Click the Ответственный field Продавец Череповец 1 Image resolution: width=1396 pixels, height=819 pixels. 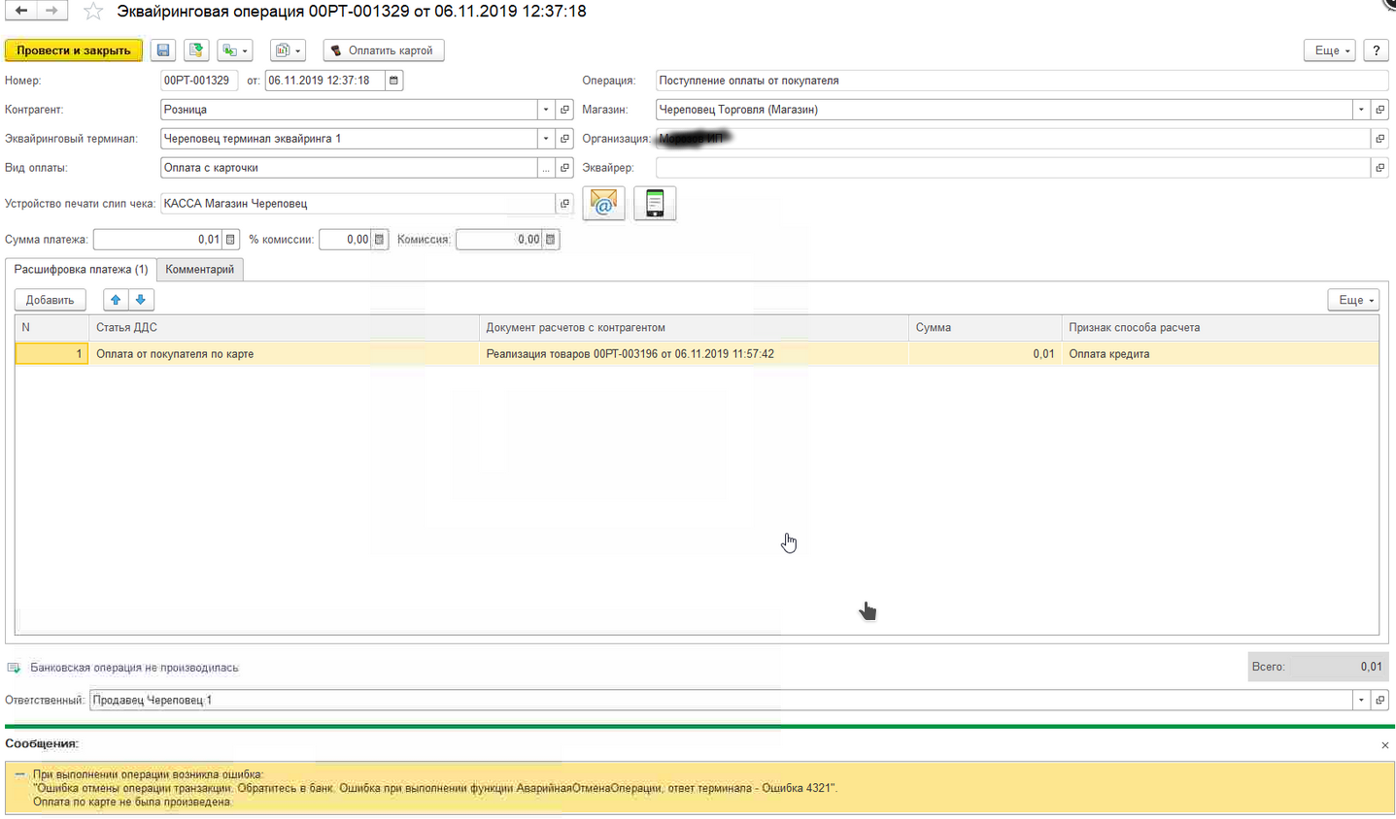(x=720, y=700)
